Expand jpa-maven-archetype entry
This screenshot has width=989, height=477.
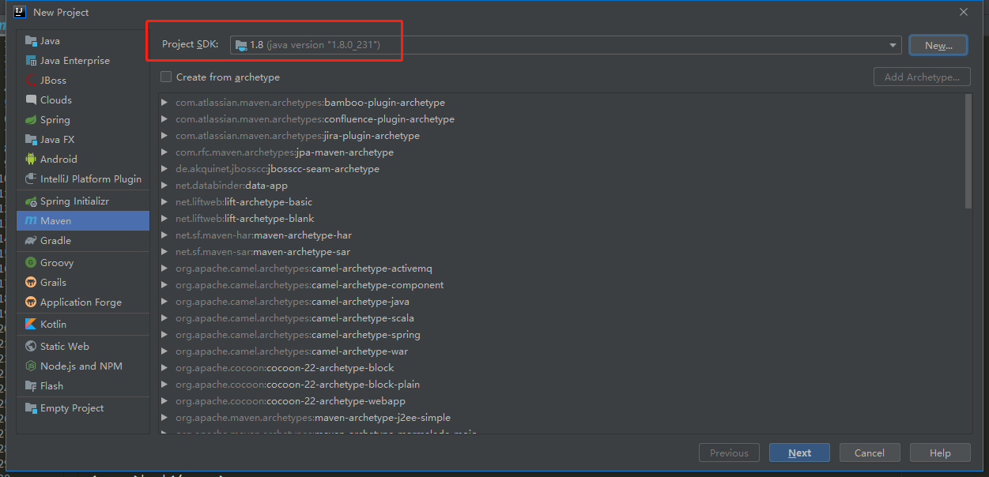pyautogui.click(x=164, y=152)
